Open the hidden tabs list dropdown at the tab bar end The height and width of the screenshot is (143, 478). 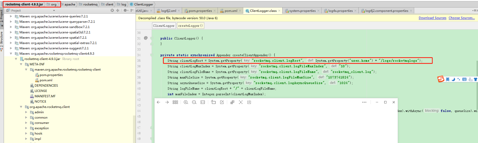coord(474,11)
